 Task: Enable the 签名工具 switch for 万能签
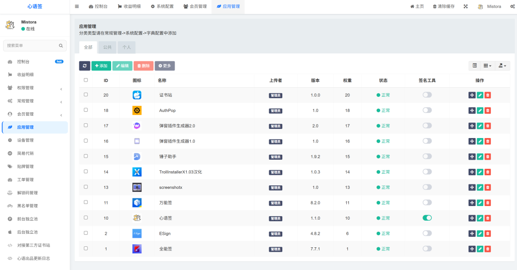tap(427, 202)
